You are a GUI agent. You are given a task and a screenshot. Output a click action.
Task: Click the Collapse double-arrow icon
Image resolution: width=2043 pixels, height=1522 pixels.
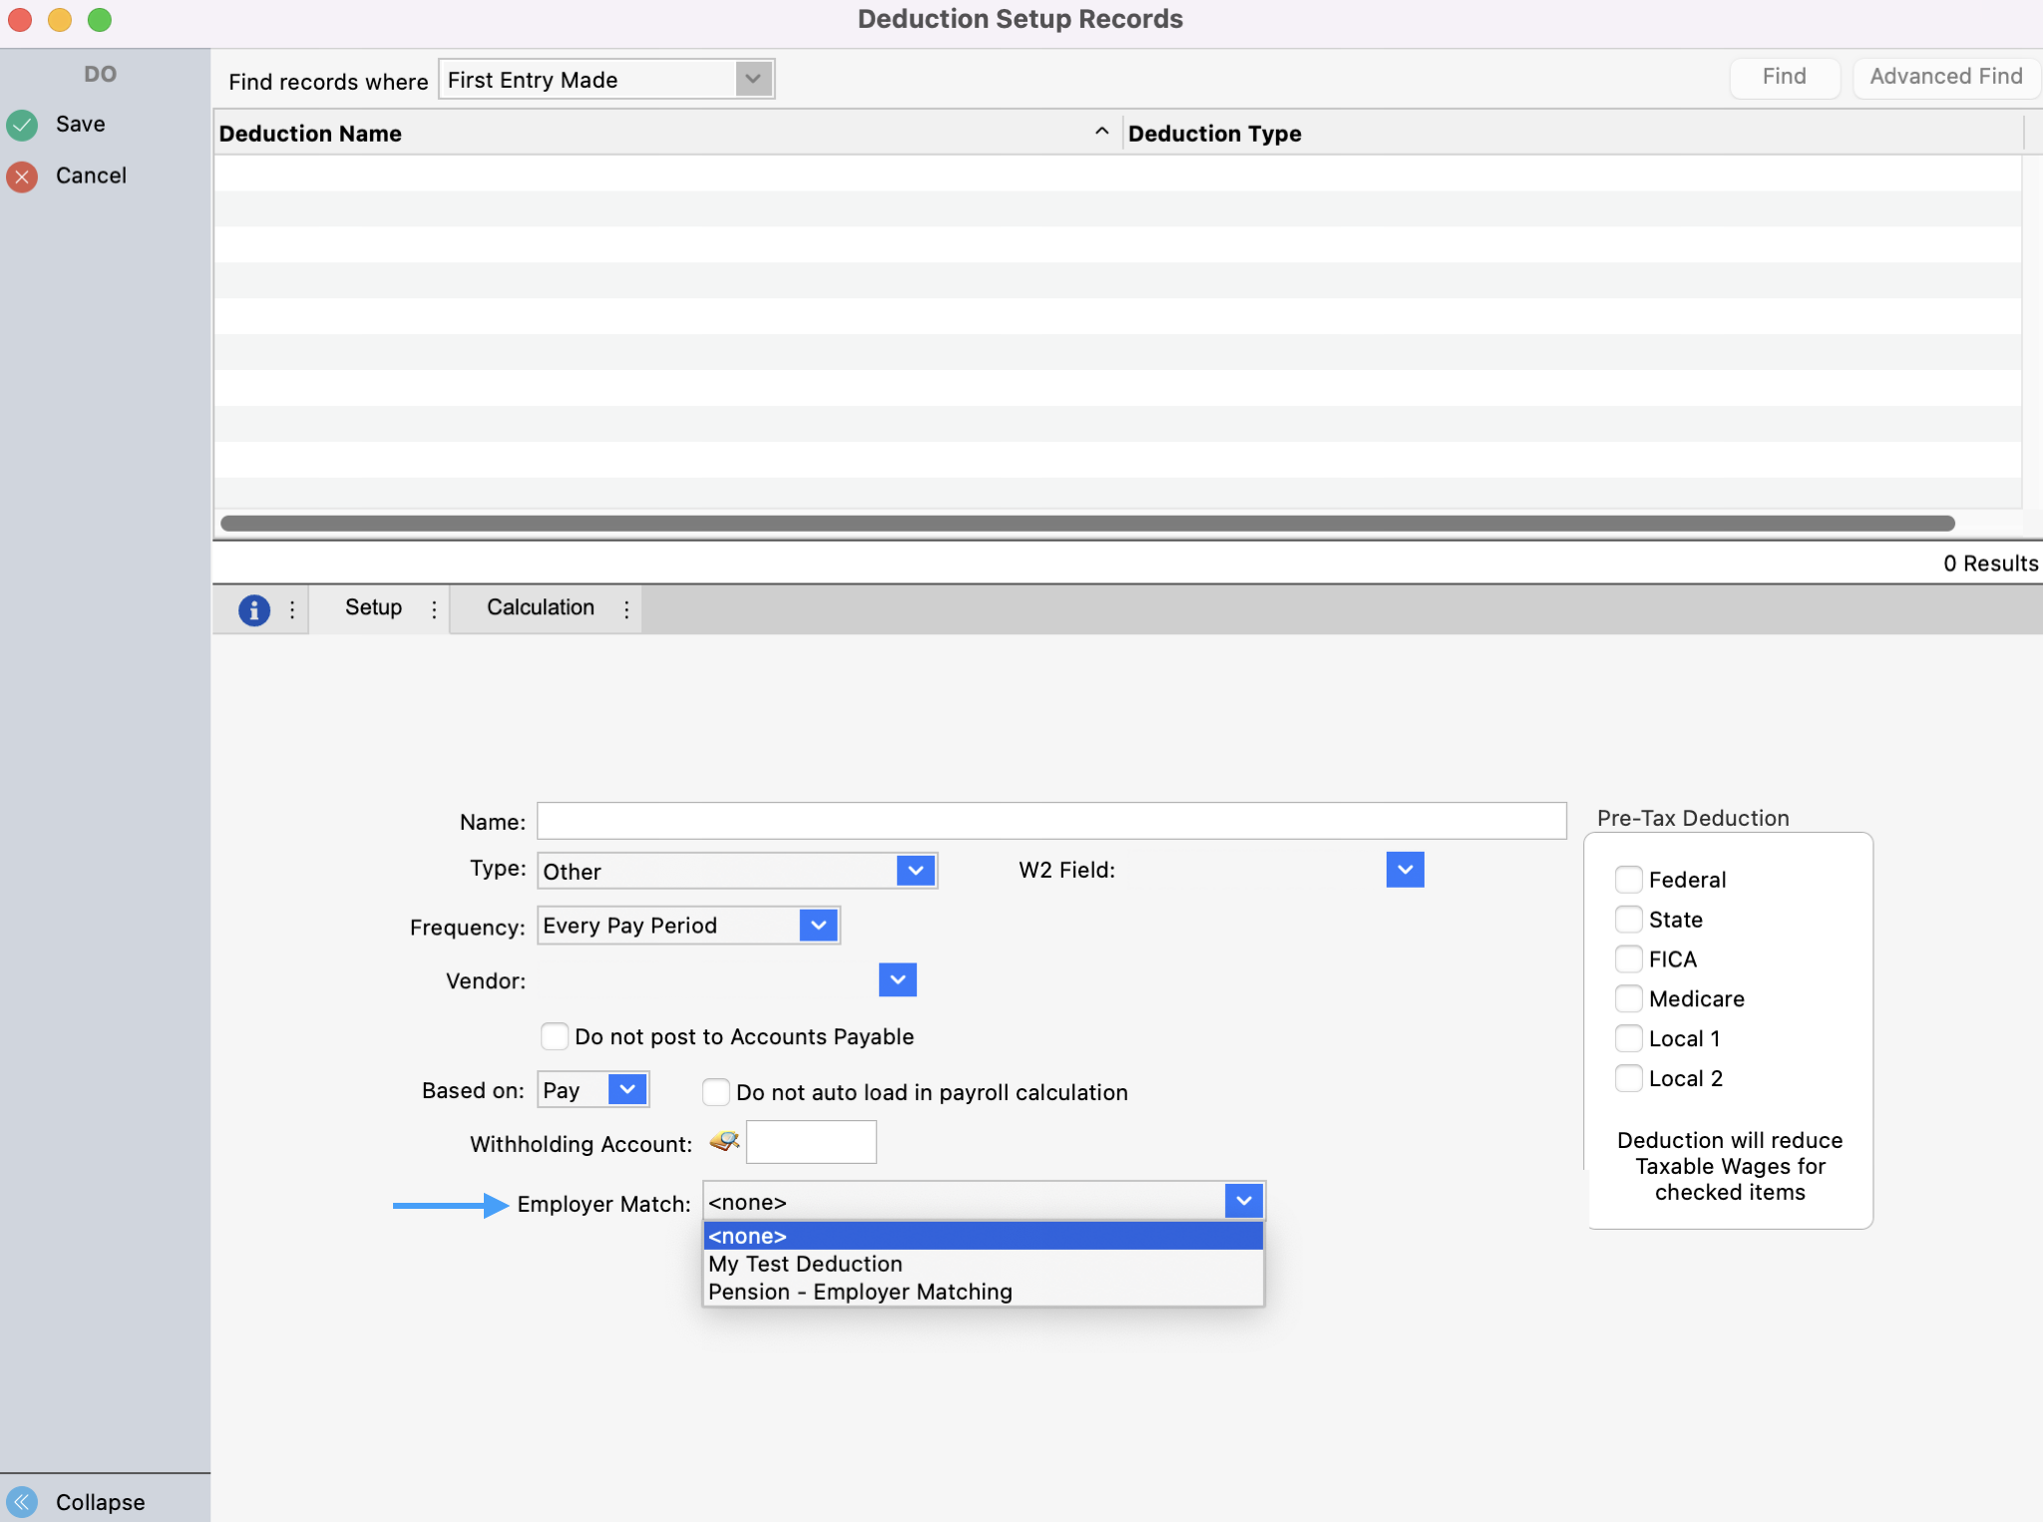(22, 1501)
